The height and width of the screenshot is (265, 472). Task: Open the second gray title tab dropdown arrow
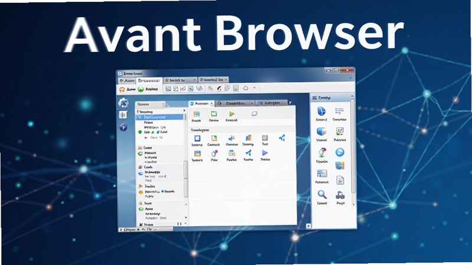[x=226, y=79]
